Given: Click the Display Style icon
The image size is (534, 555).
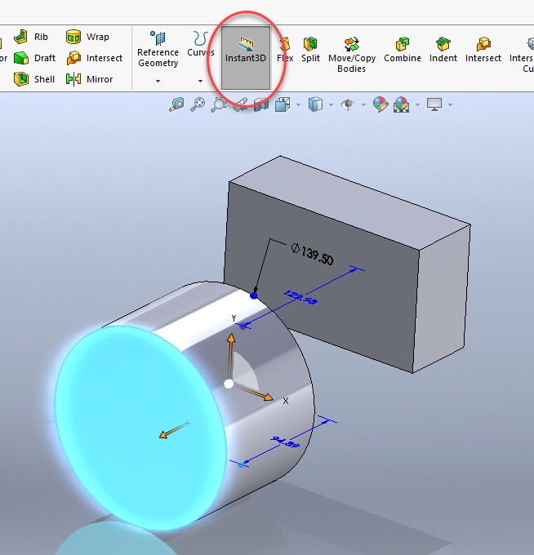Looking at the screenshot, I should [x=315, y=104].
